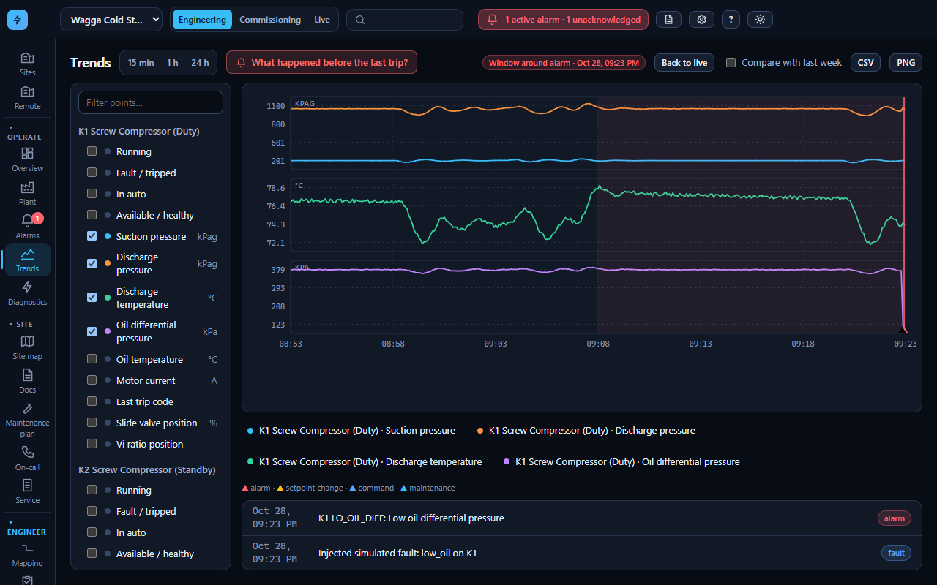Export trend data as CSV
This screenshot has width=937, height=585.
(x=866, y=63)
